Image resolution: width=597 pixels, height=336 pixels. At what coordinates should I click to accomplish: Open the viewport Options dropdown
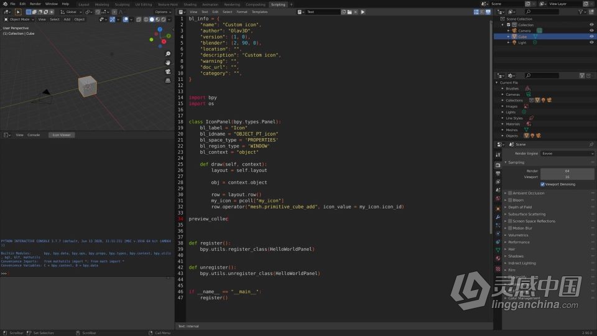point(163,12)
